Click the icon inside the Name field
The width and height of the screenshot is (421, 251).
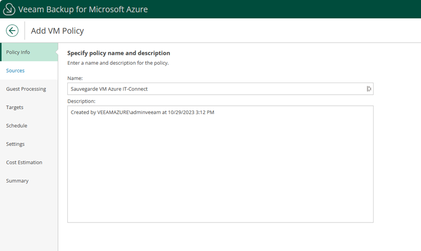click(368, 89)
